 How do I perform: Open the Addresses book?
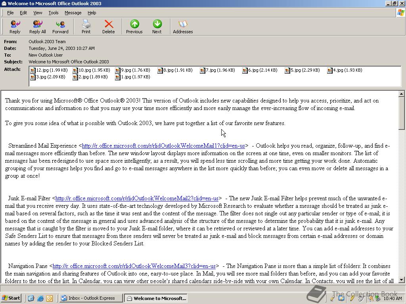point(183,27)
